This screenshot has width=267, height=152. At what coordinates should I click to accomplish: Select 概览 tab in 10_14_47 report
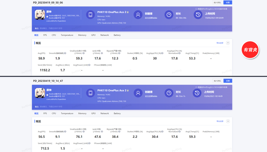tap(36, 113)
